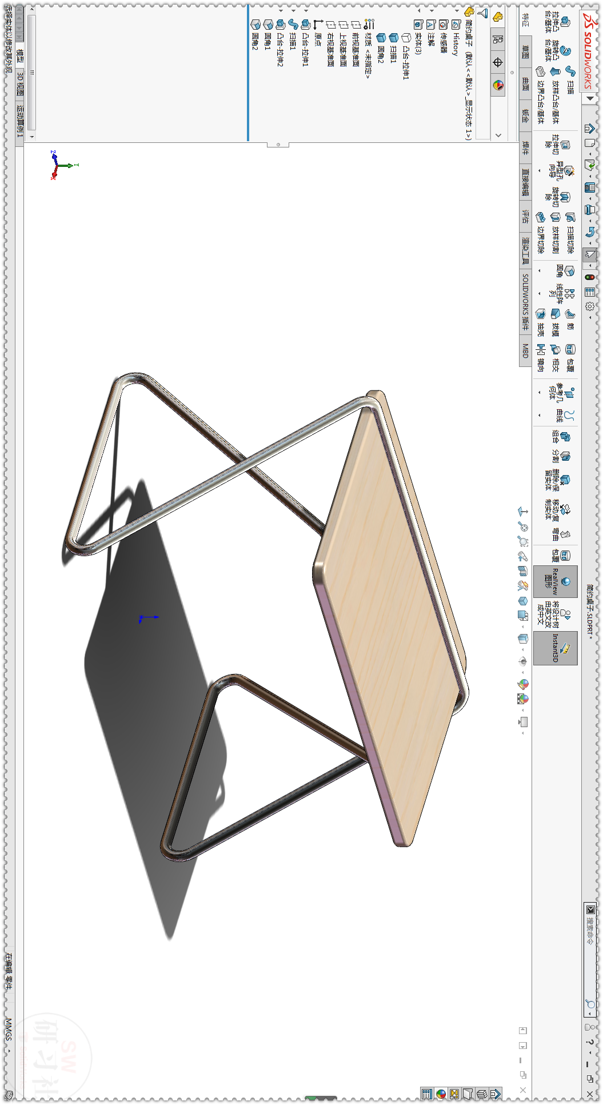This screenshot has width=603, height=1105.
Task: Select 前视基准面 plane in tree
Action: (x=356, y=43)
